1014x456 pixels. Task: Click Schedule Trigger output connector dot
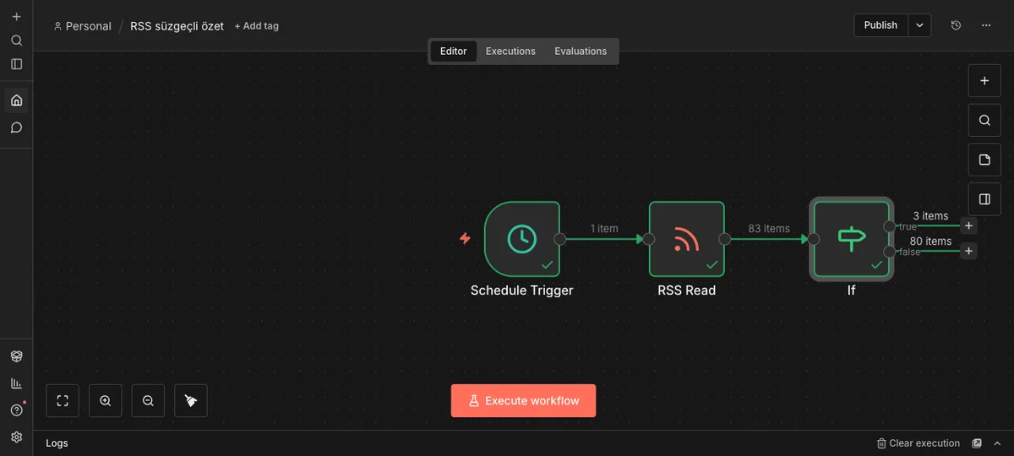559,239
